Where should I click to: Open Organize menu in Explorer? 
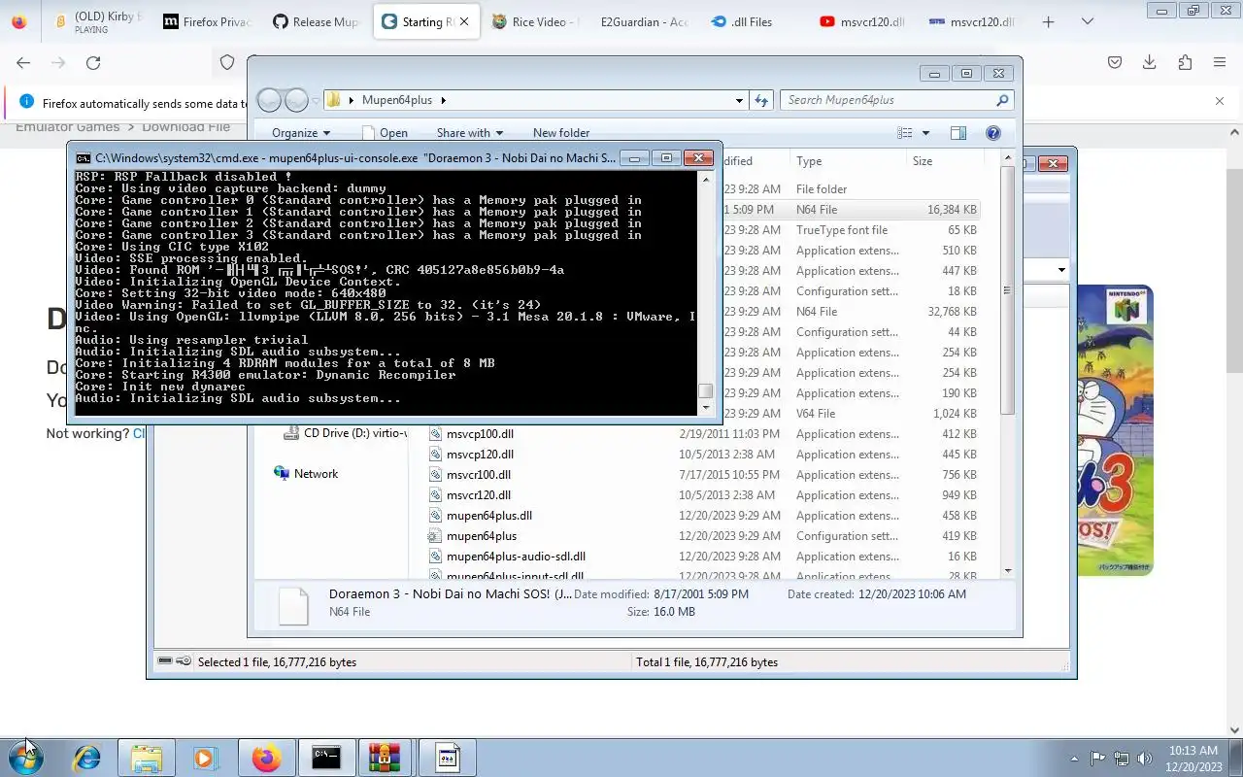tap(301, 133)
